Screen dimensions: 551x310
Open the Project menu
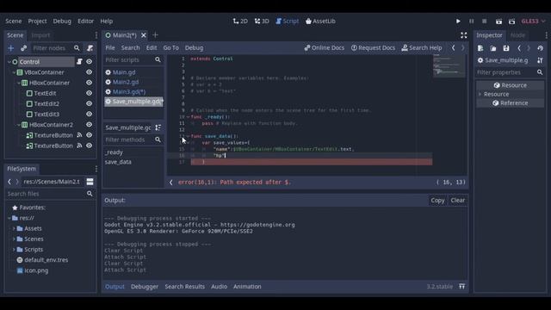pyautogui.click(x=37, y=21)
